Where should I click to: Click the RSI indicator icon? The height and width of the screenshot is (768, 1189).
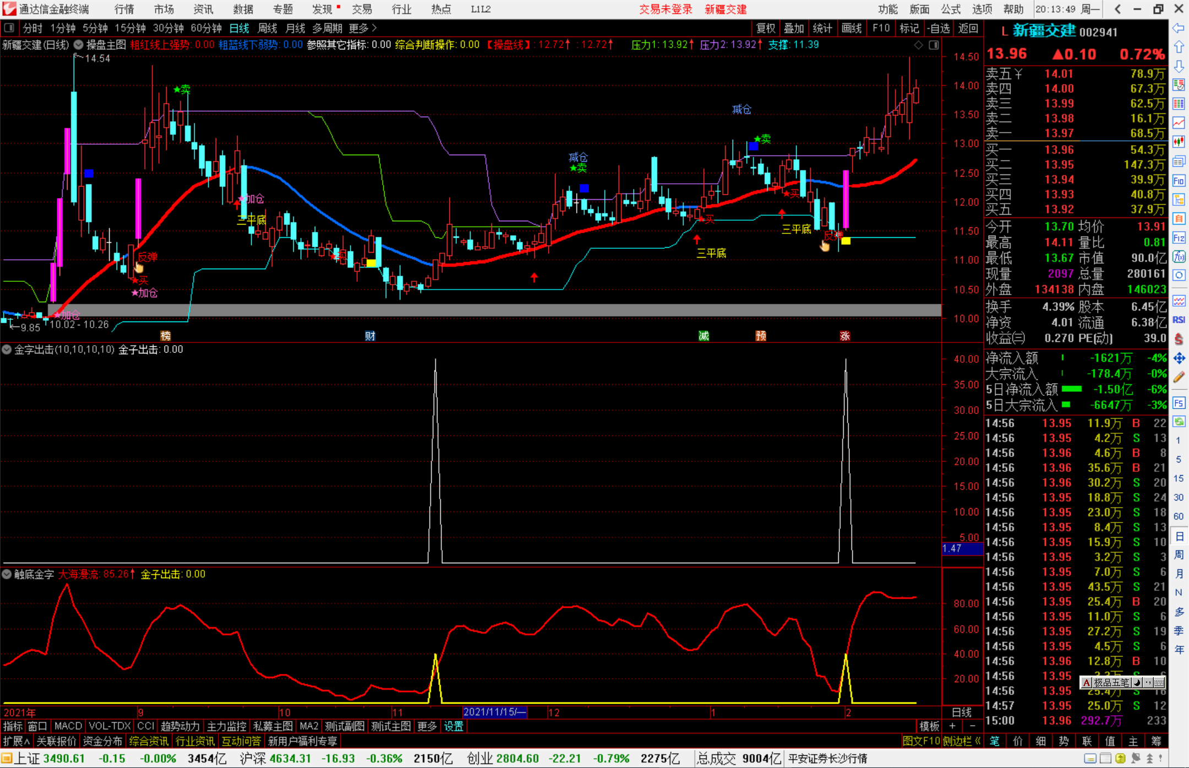coord(1179,320)
